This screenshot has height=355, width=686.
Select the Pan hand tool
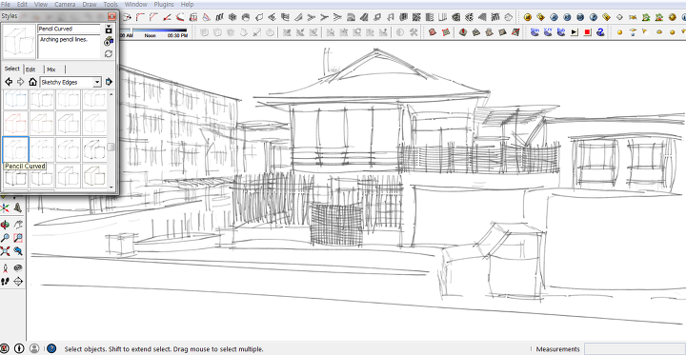18,225
